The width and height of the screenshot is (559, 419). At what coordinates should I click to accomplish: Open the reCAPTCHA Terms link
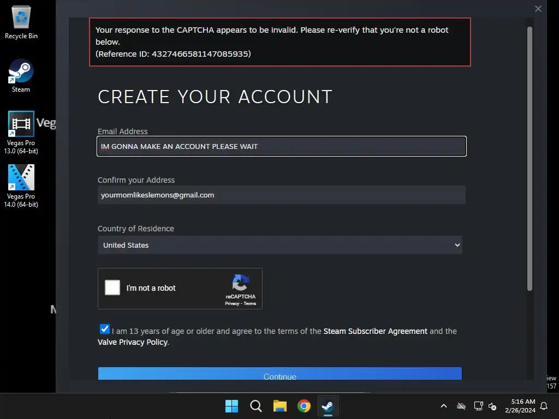point(250,303)
